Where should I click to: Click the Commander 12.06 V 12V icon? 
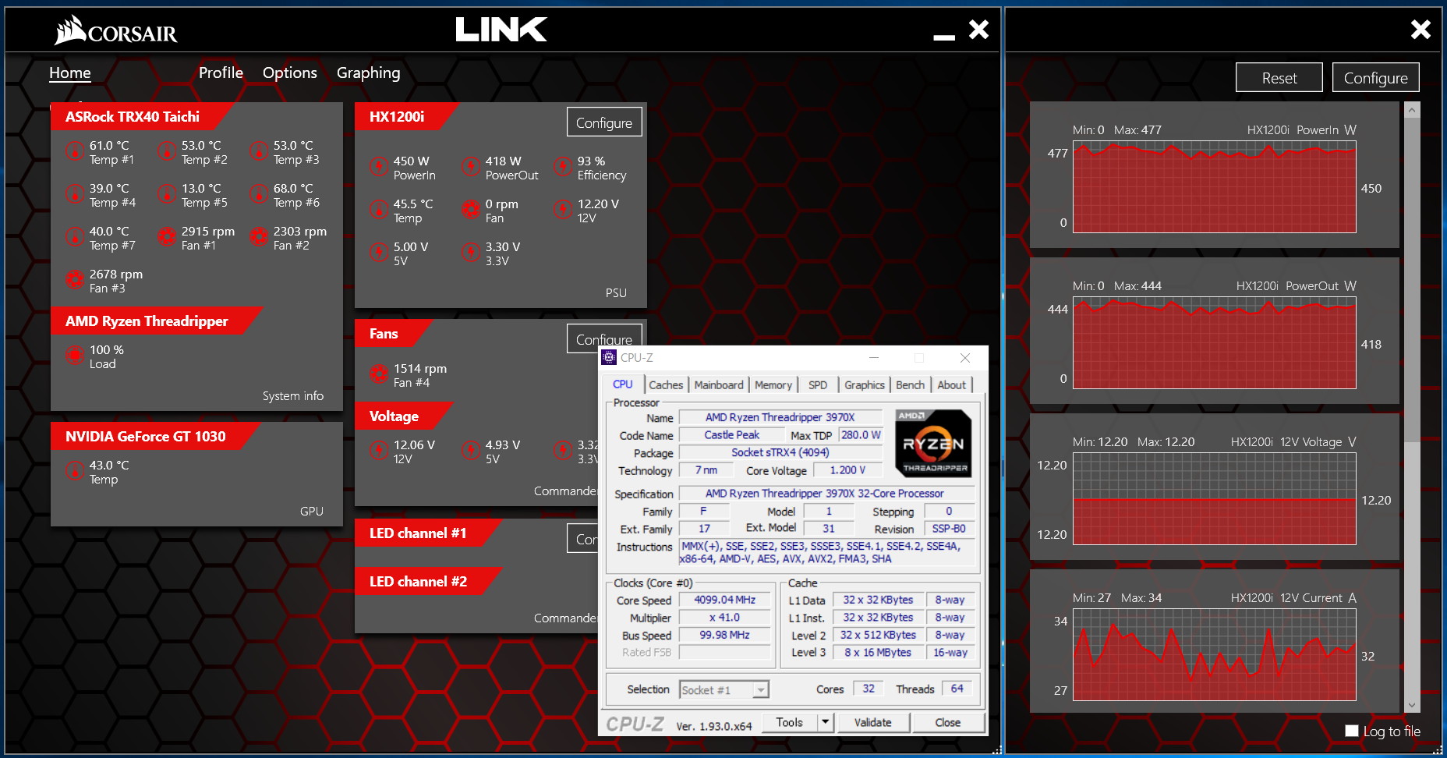(x=379, y=451)
